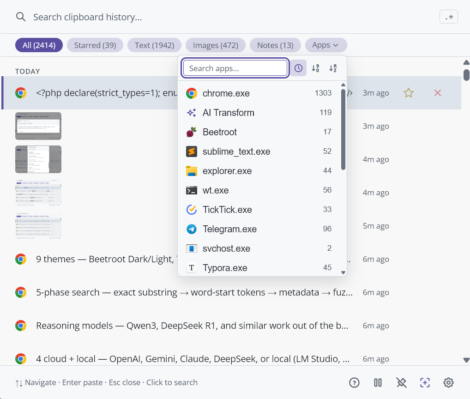Sort apps by count descending

(316, 68)
